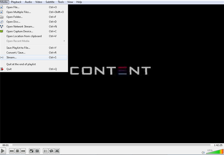Select the Stream... menu entry
The height and width of the screenshot is (155, 224).
point(34,58)
